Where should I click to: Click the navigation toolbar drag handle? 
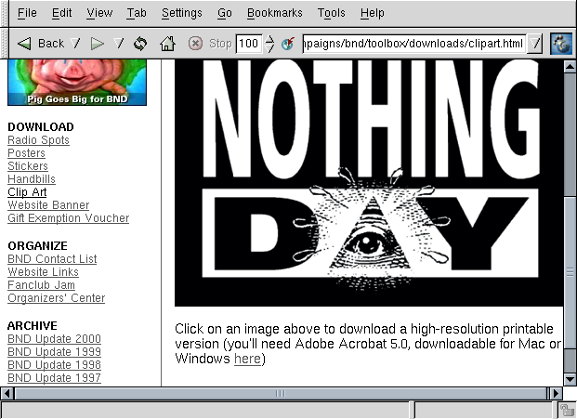coord(5,44)
